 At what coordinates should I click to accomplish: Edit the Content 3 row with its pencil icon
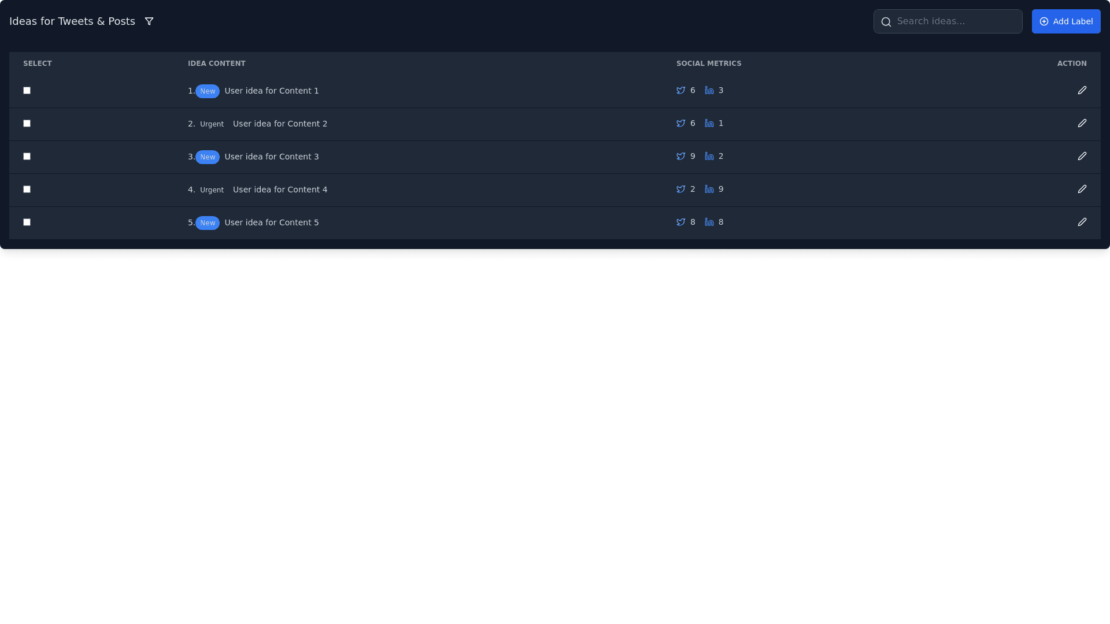point(1082,156)
